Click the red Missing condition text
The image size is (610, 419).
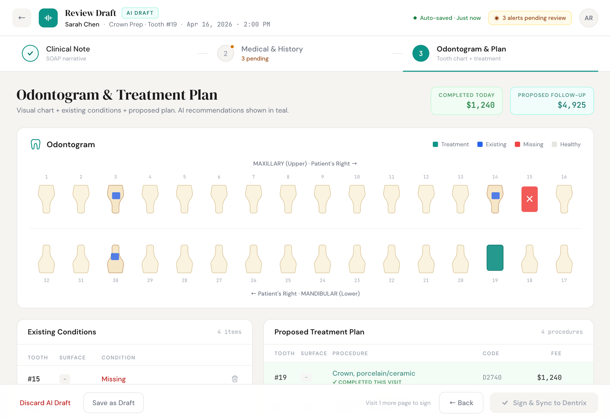pos(114,379)
